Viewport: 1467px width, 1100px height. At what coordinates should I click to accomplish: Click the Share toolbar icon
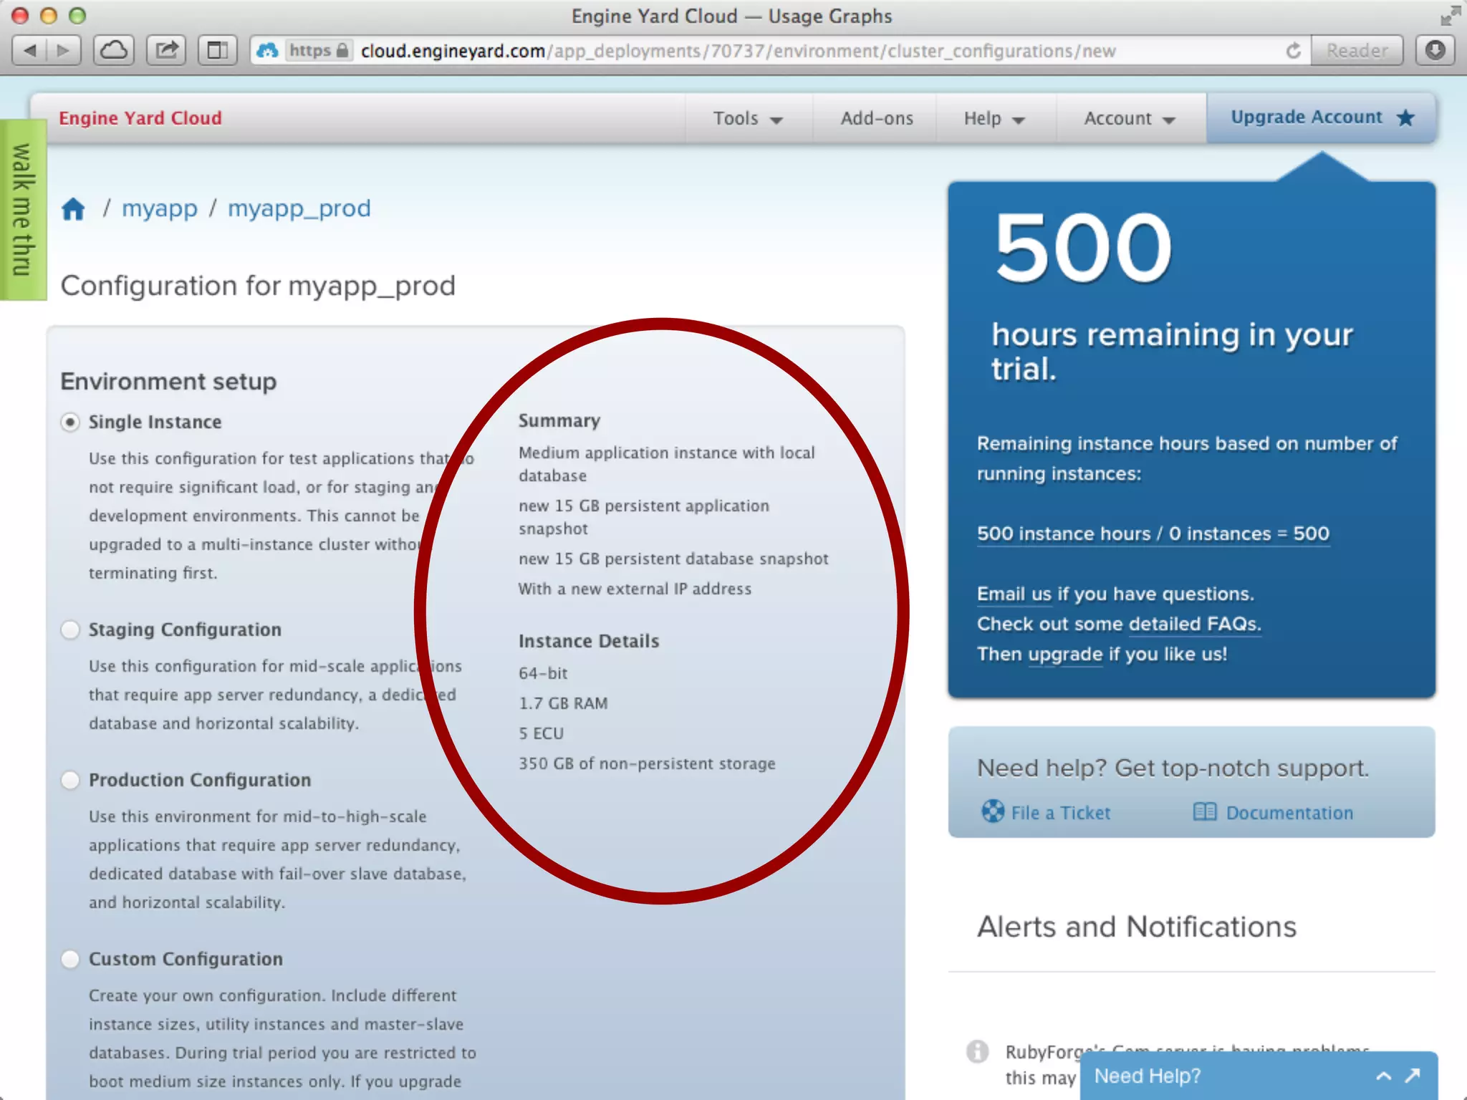pos(166,50)
